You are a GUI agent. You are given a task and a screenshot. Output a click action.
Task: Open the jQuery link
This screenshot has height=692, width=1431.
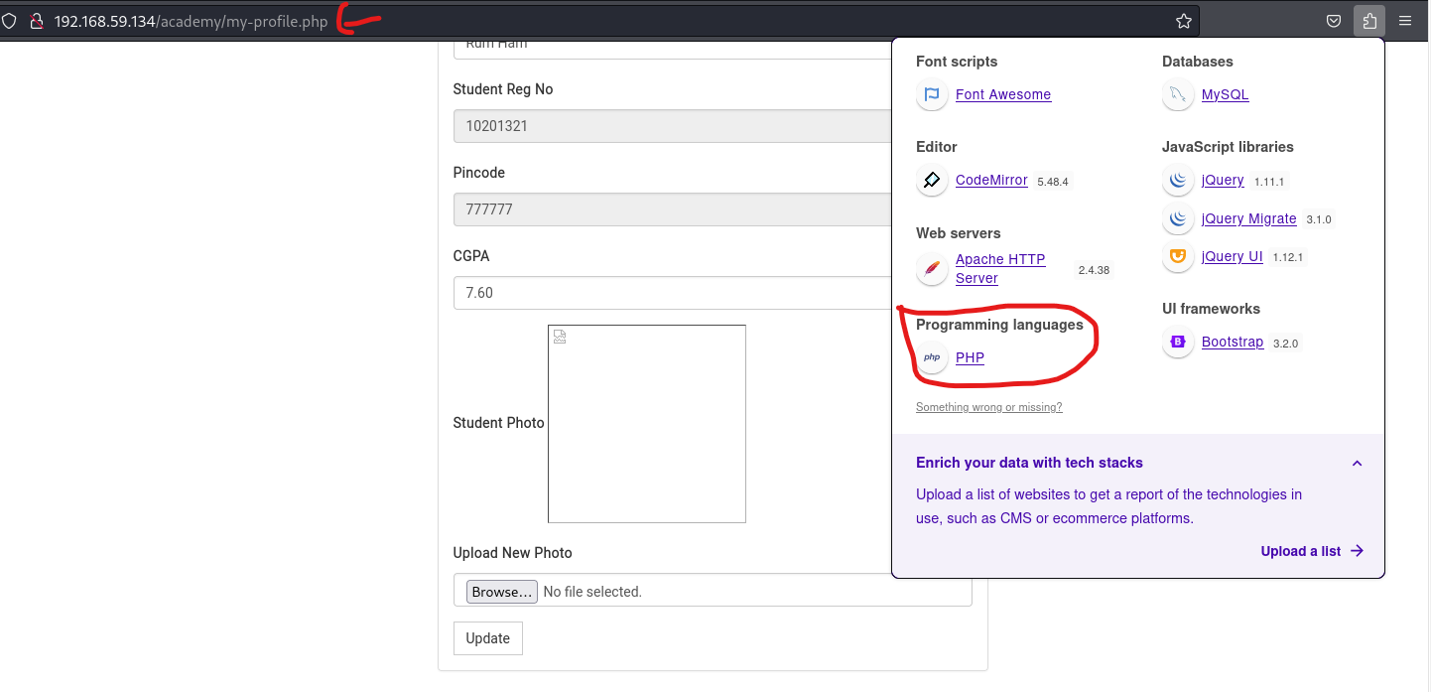coord(1223,180)
